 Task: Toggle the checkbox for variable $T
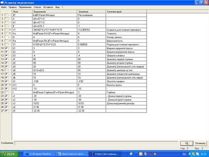[x=6, y=15]
